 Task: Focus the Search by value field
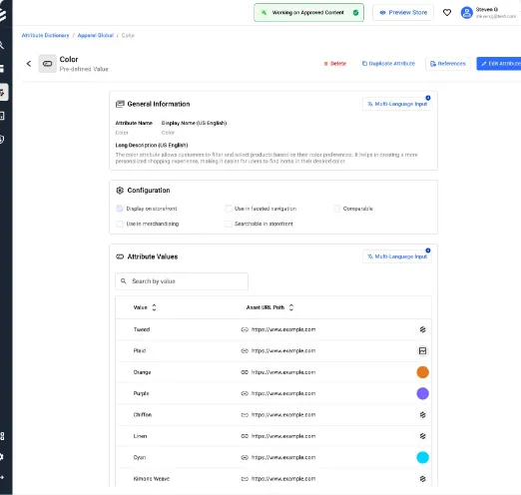tap(182, 281)
